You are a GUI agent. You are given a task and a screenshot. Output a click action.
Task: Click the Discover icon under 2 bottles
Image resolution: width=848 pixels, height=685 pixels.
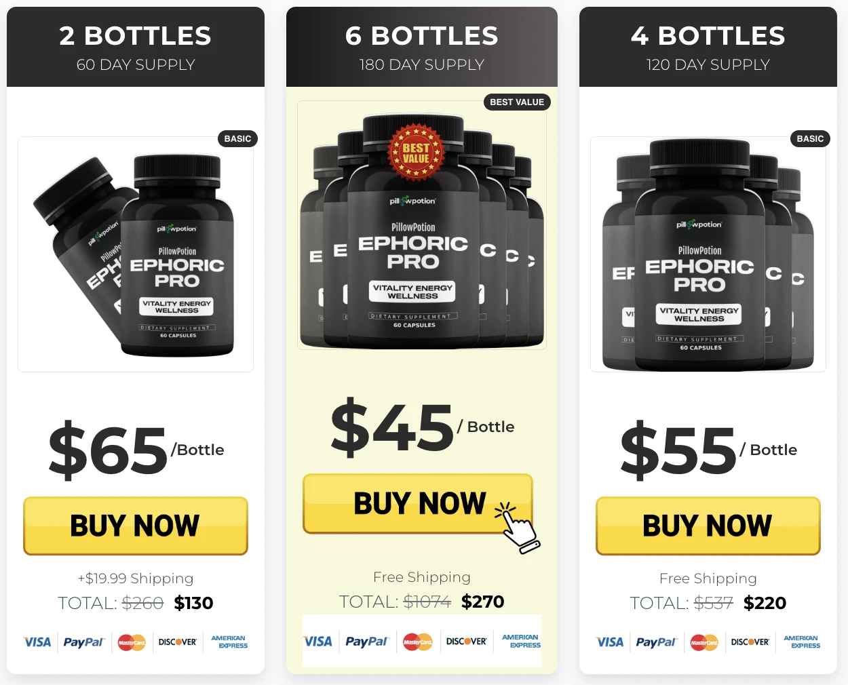tap(178, 642)
